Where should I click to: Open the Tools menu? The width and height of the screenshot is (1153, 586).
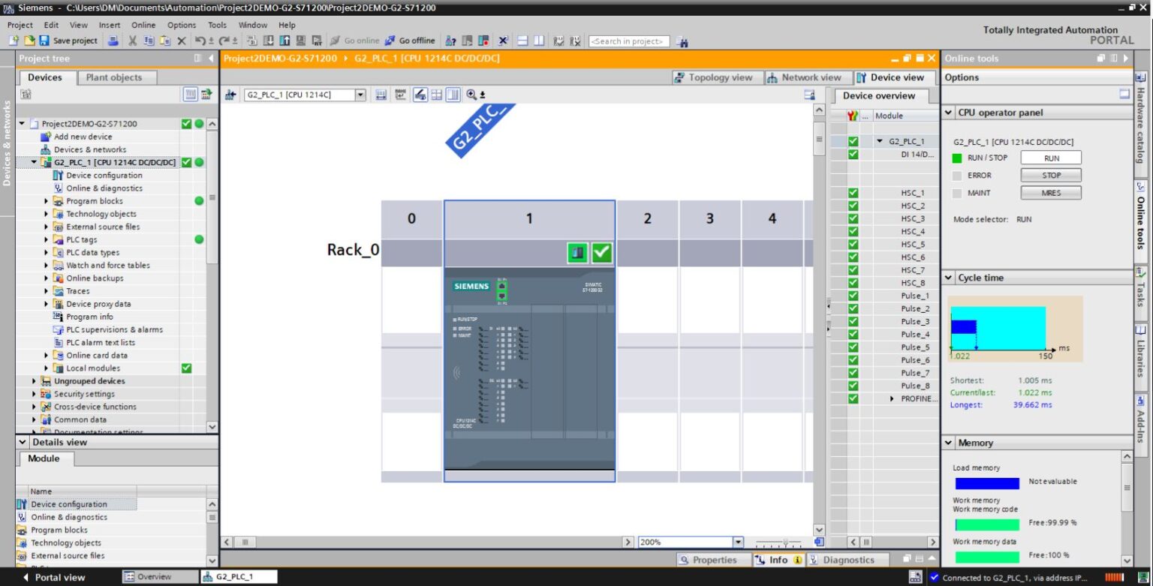pyautogui.click(x=218, y=25)
